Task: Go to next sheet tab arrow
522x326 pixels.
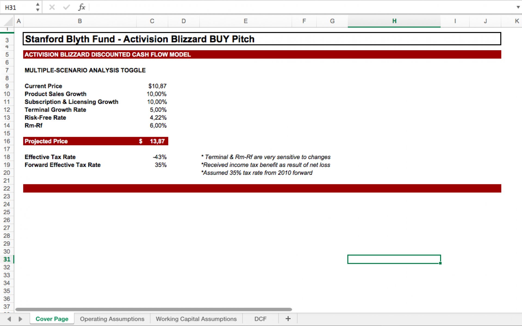Action: [x=20, y=319]
